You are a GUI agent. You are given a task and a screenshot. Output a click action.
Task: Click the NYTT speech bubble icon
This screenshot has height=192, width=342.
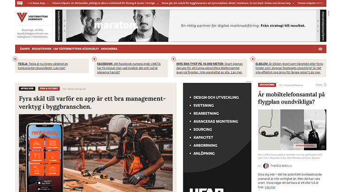coord(20,3)
